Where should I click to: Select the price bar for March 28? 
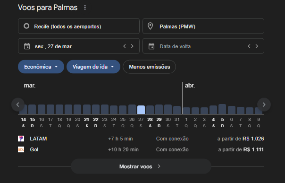point(150,110)
